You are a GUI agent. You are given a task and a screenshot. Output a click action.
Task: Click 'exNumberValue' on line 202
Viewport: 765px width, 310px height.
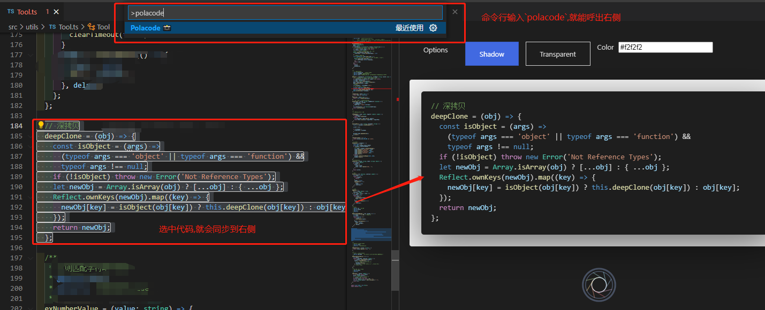pos(71,308)
